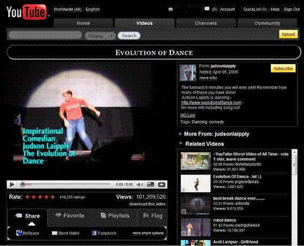
Task: Click the related videos scroll-up arrow
Action: pos(294,152)
